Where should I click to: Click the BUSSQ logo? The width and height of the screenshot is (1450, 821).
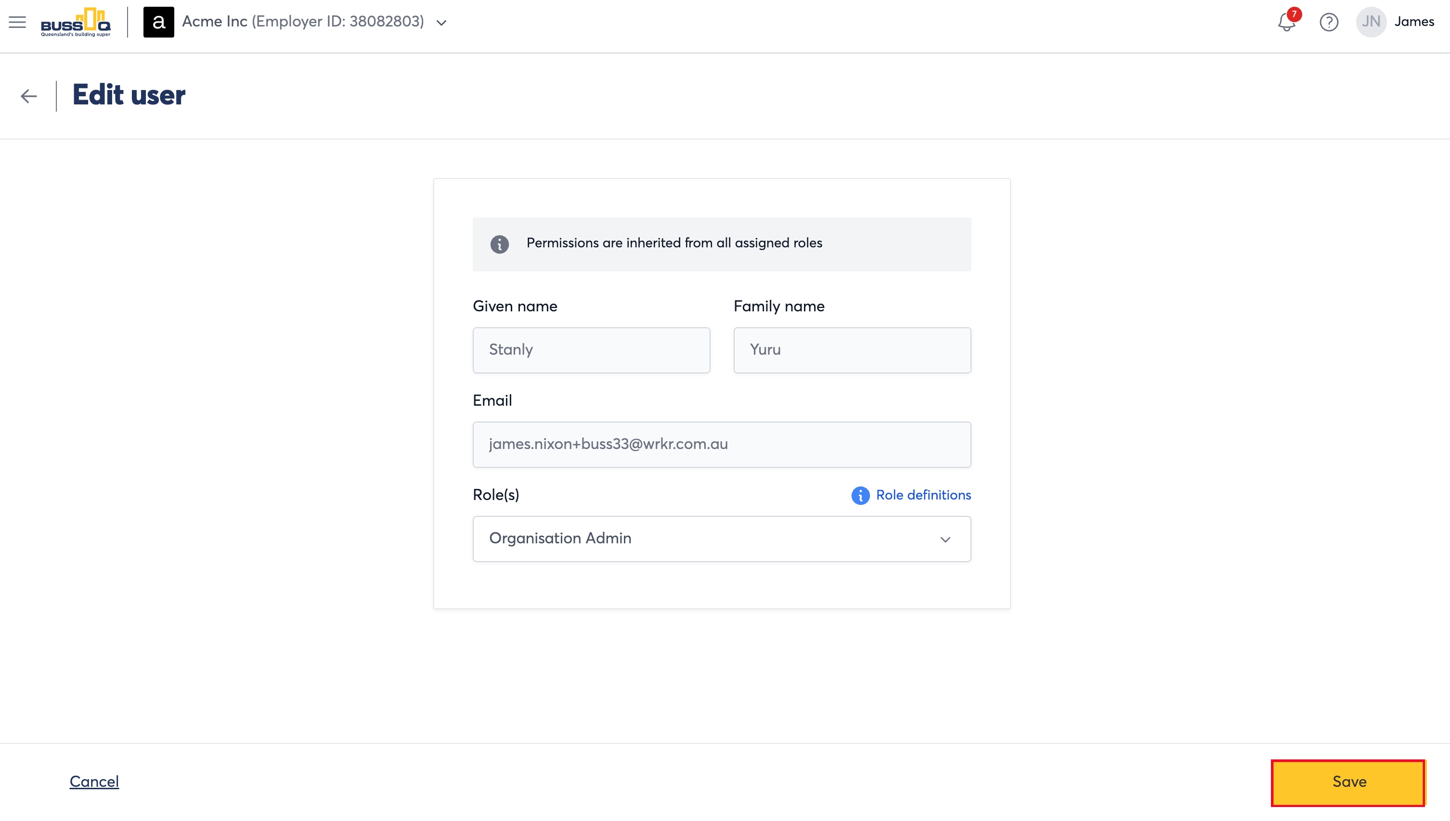coord(76,22)
